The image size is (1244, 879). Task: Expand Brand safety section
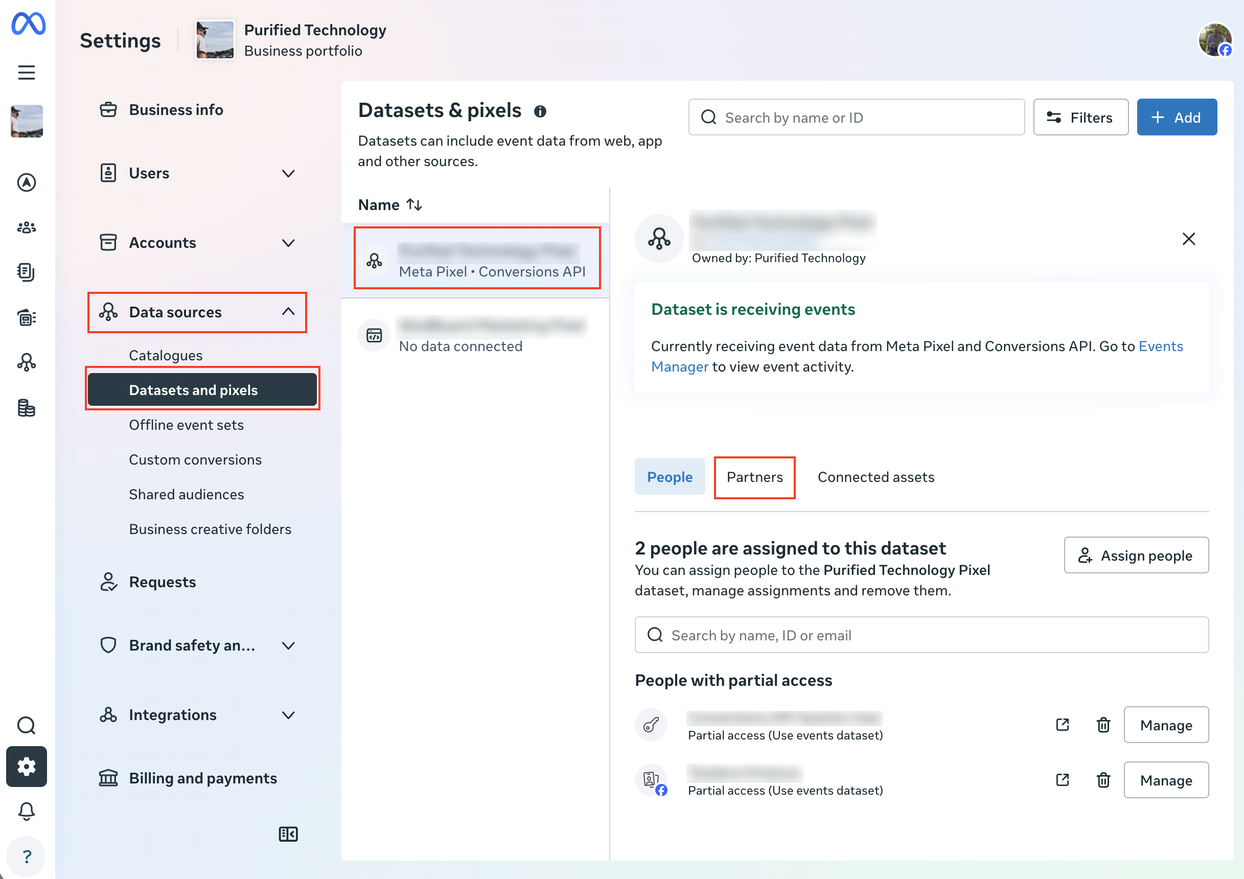tap(197, 645)
